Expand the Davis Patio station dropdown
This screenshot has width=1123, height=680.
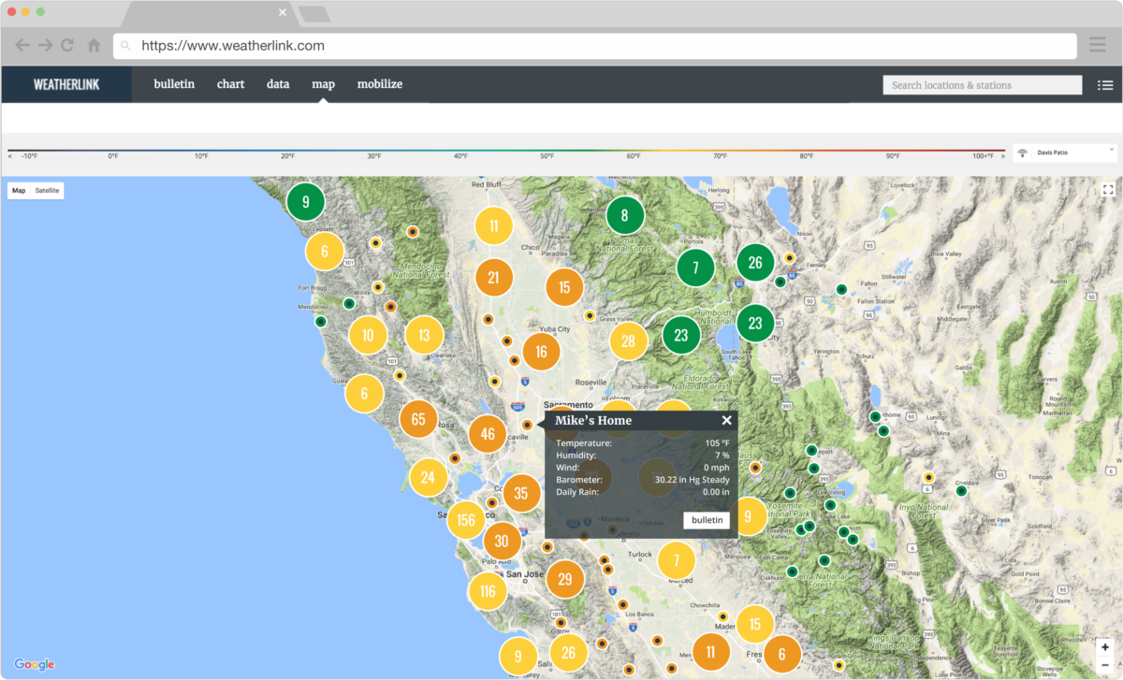pyautogui.click(x=1114, y=151)
